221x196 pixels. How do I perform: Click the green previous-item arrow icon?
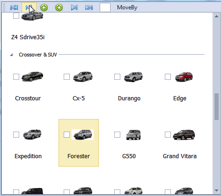(x=44, y=7)
